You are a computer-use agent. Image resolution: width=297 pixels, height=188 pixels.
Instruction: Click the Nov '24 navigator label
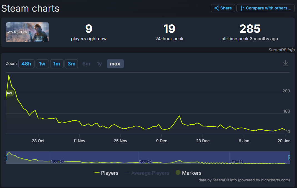57,162
